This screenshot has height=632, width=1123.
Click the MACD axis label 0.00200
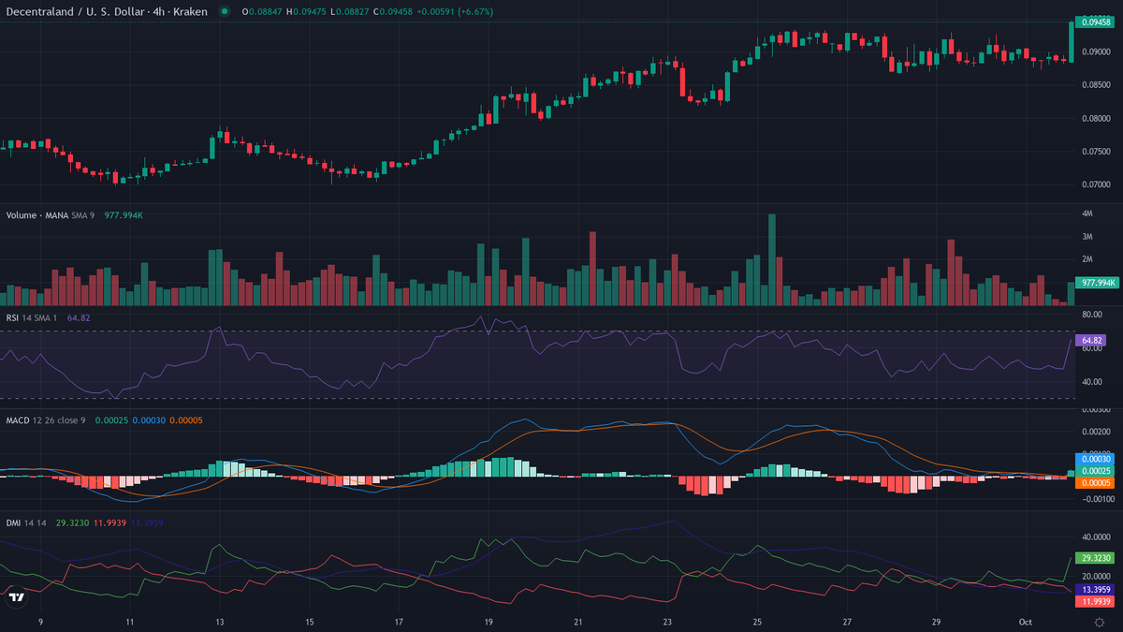(1098, 432)
